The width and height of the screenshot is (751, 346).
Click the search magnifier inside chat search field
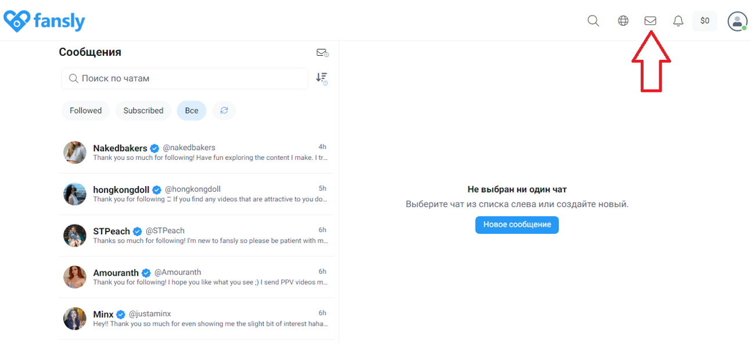coord(74,79)
